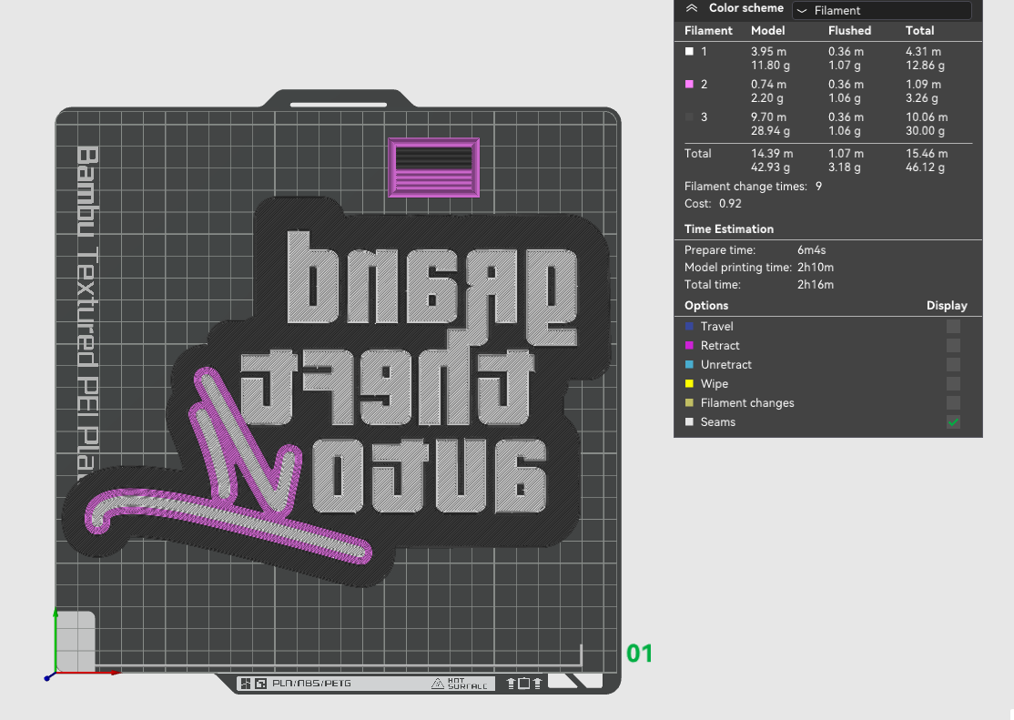Select the purple prime tower on plate
Image resolution: width=1014 pixels, height=720 pixels.
(x=434, y=167)
